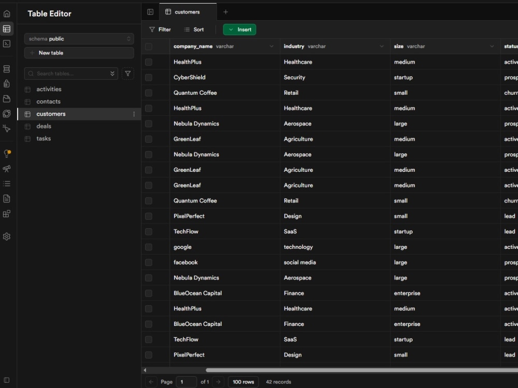Add a new tab with plus icon
Image resolution: width=518 pixels, height=388 pixels.
pyautogui.click(x=226, y=12)
